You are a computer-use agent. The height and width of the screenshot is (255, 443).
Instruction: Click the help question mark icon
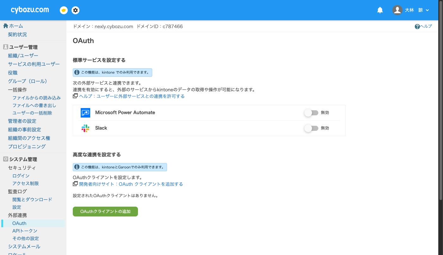click(x=417, y=27)
